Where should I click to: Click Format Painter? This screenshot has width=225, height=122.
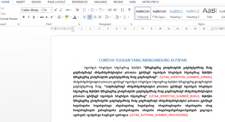[x=8, y=19]
